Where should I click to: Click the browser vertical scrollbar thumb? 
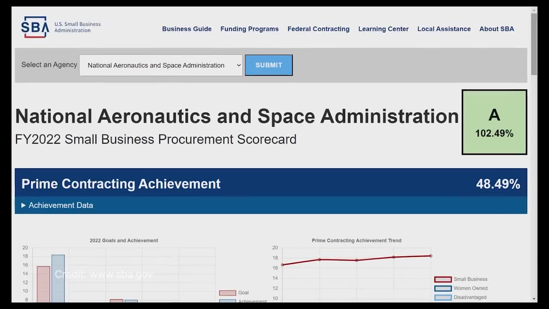tap(534, 44)
